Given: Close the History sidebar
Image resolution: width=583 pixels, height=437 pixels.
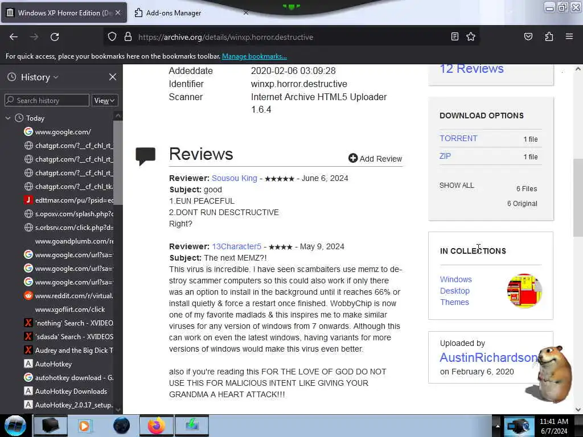Looking at the screenshot, I should 113,77.
